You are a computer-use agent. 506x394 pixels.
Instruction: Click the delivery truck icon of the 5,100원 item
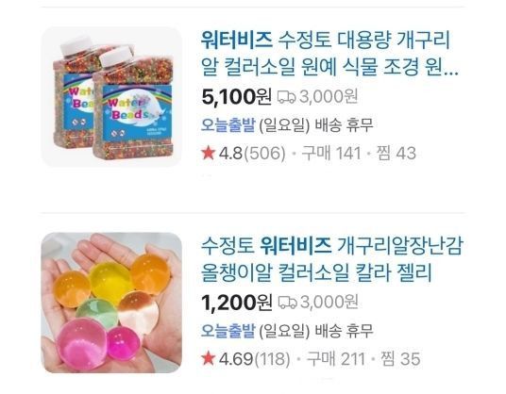point(286,97)
